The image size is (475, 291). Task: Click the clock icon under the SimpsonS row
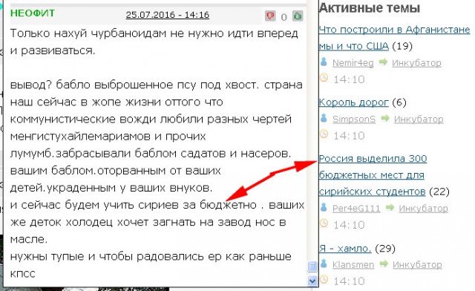324,134
